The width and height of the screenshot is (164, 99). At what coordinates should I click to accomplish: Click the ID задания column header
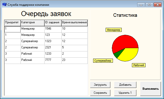[53, 23]
